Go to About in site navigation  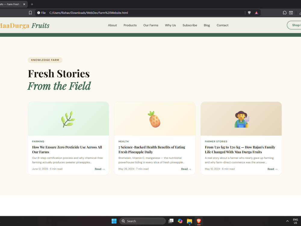(112, 25)
